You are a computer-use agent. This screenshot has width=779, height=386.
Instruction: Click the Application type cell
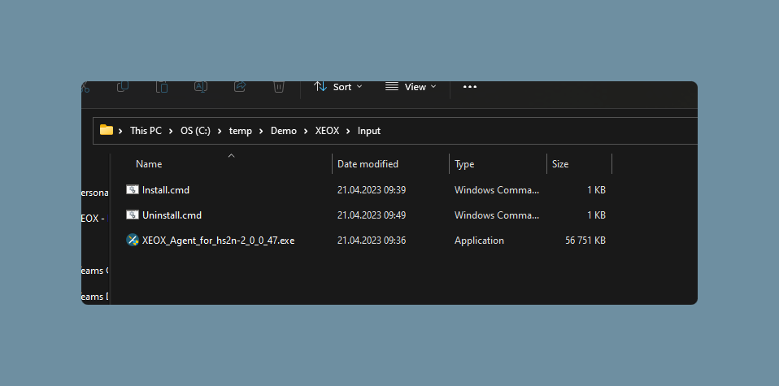coord(479,241)
